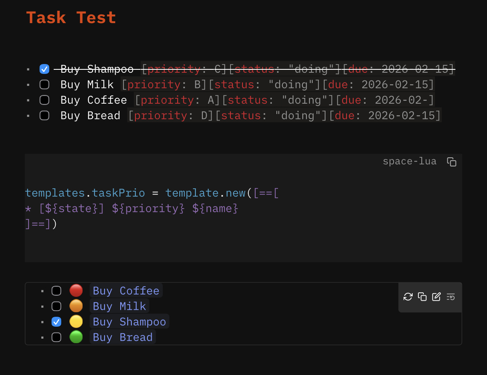
Task: Click the red circle priority emoji
Action: pyautogui.click(x=76, y=291)
